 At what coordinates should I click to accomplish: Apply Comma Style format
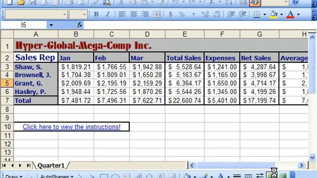194,14
